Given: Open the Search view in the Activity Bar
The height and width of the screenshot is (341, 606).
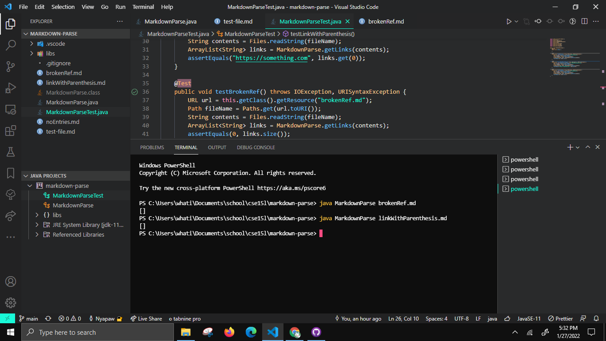Looking at the screenshot, I should (x=11, y=45).
